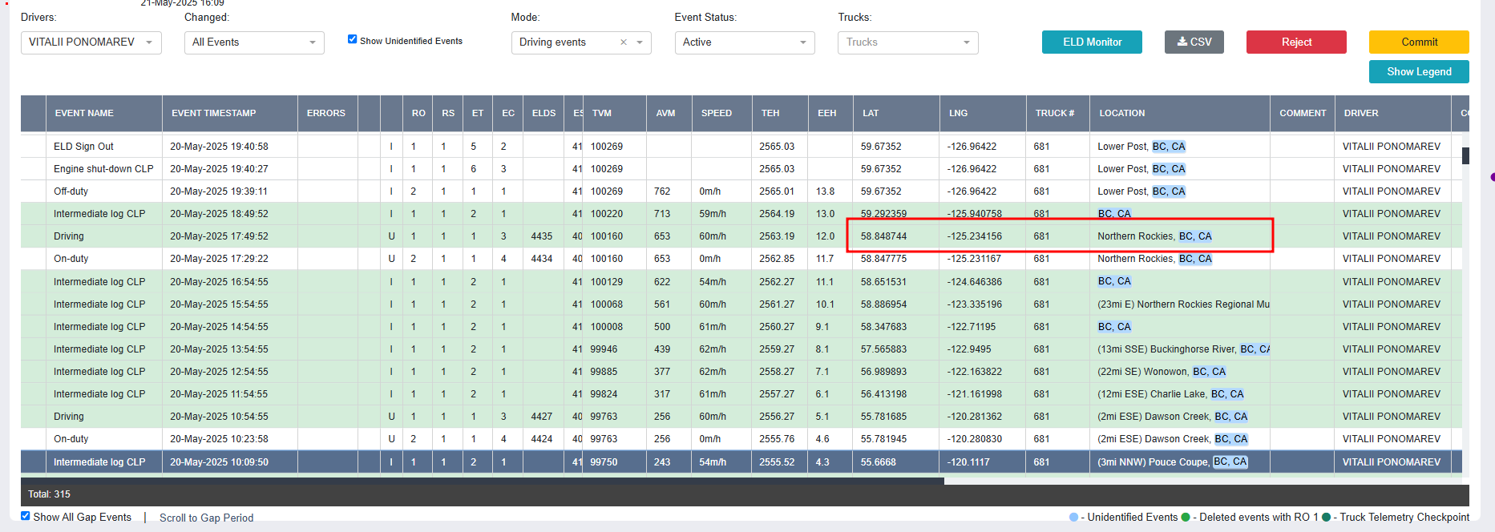Uncheck Show All Gap Events
This screenshot has width=1495, height=532.
tap(26, 516)
